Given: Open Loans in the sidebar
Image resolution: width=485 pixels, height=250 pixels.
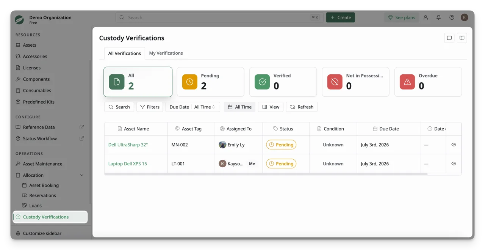Looking at the screenshot, I should coord(35,206).
